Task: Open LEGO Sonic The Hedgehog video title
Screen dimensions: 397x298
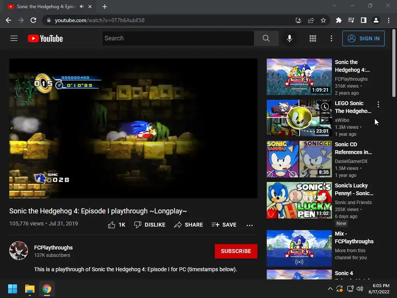Action: coord(353,107)
